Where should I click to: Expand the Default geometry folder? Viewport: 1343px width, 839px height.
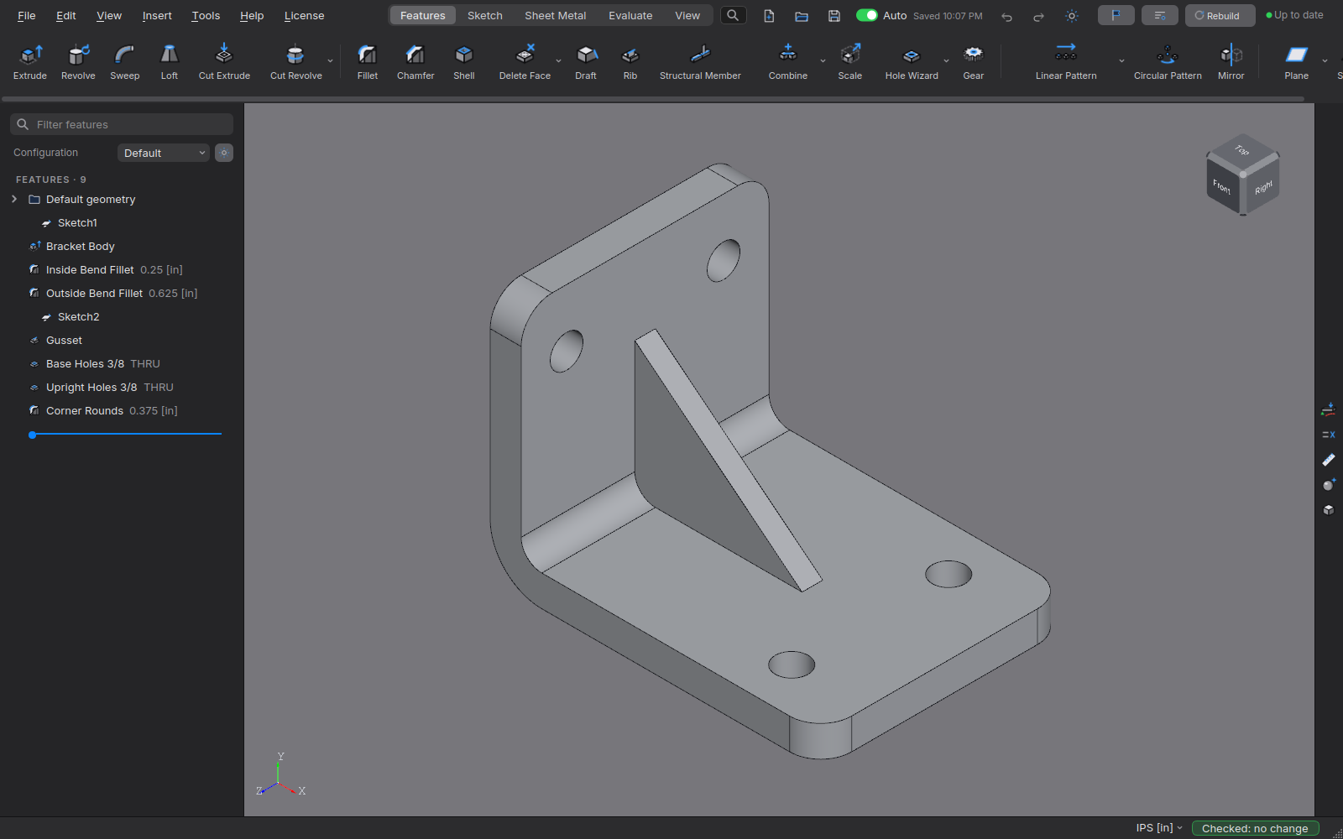point(14,199)
